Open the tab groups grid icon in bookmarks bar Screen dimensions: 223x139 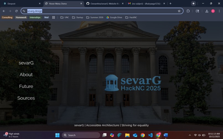click(x=53, y=17)
